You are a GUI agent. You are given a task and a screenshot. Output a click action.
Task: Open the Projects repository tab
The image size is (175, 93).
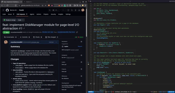click(46, 14)
